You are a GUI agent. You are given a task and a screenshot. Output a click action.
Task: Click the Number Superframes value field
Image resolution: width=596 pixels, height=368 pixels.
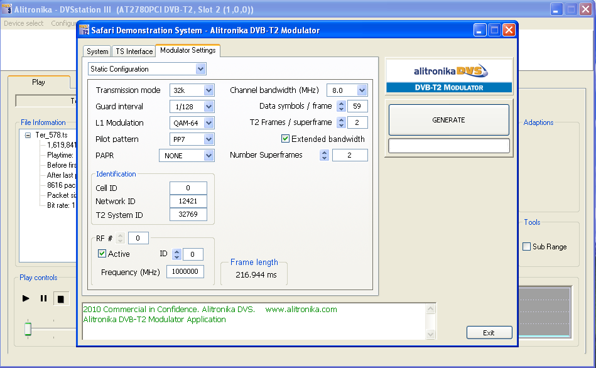point(350,155)
